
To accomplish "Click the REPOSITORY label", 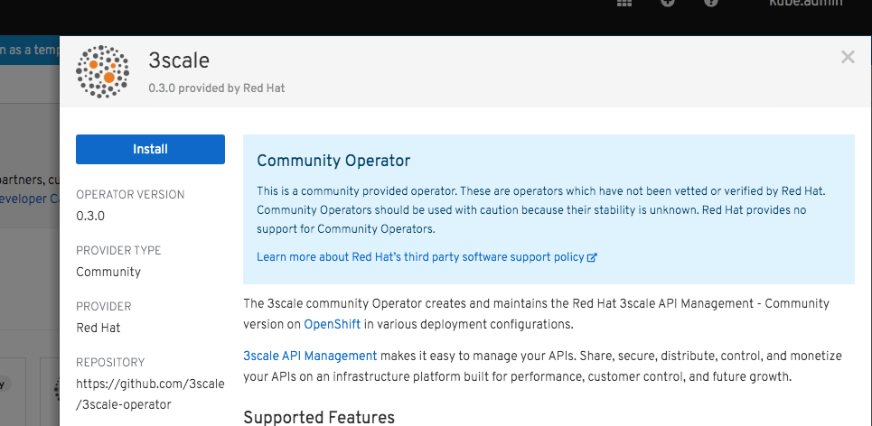I will (x=110, y=363).
